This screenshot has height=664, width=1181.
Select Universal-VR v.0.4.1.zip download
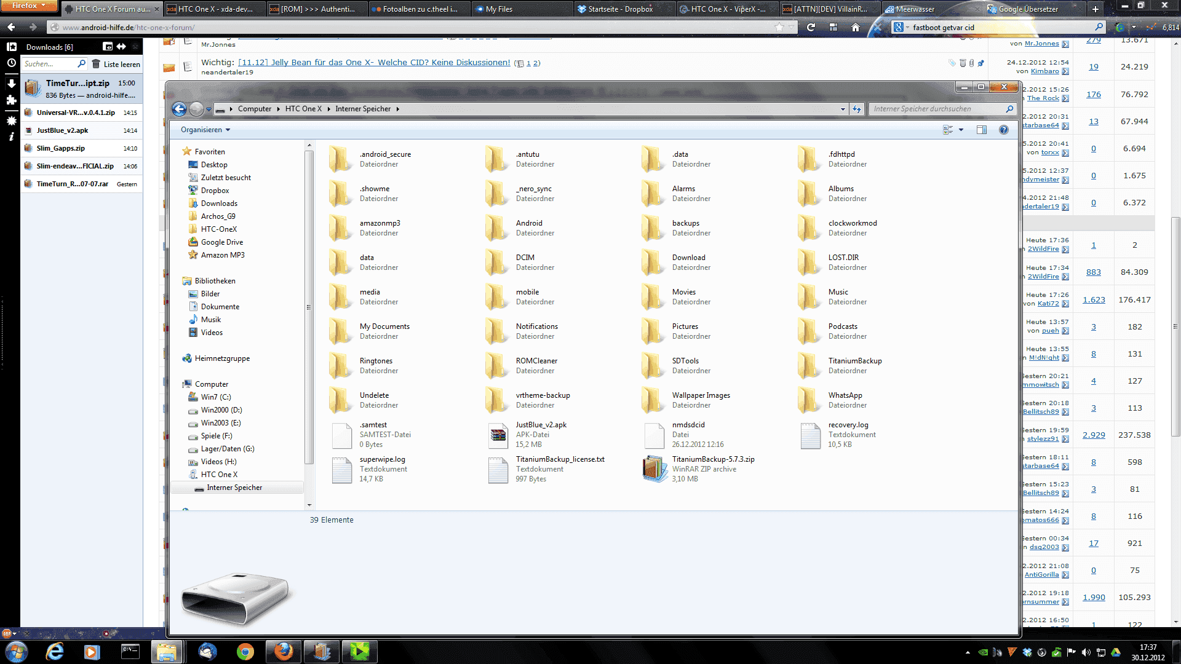pos(81,113)
